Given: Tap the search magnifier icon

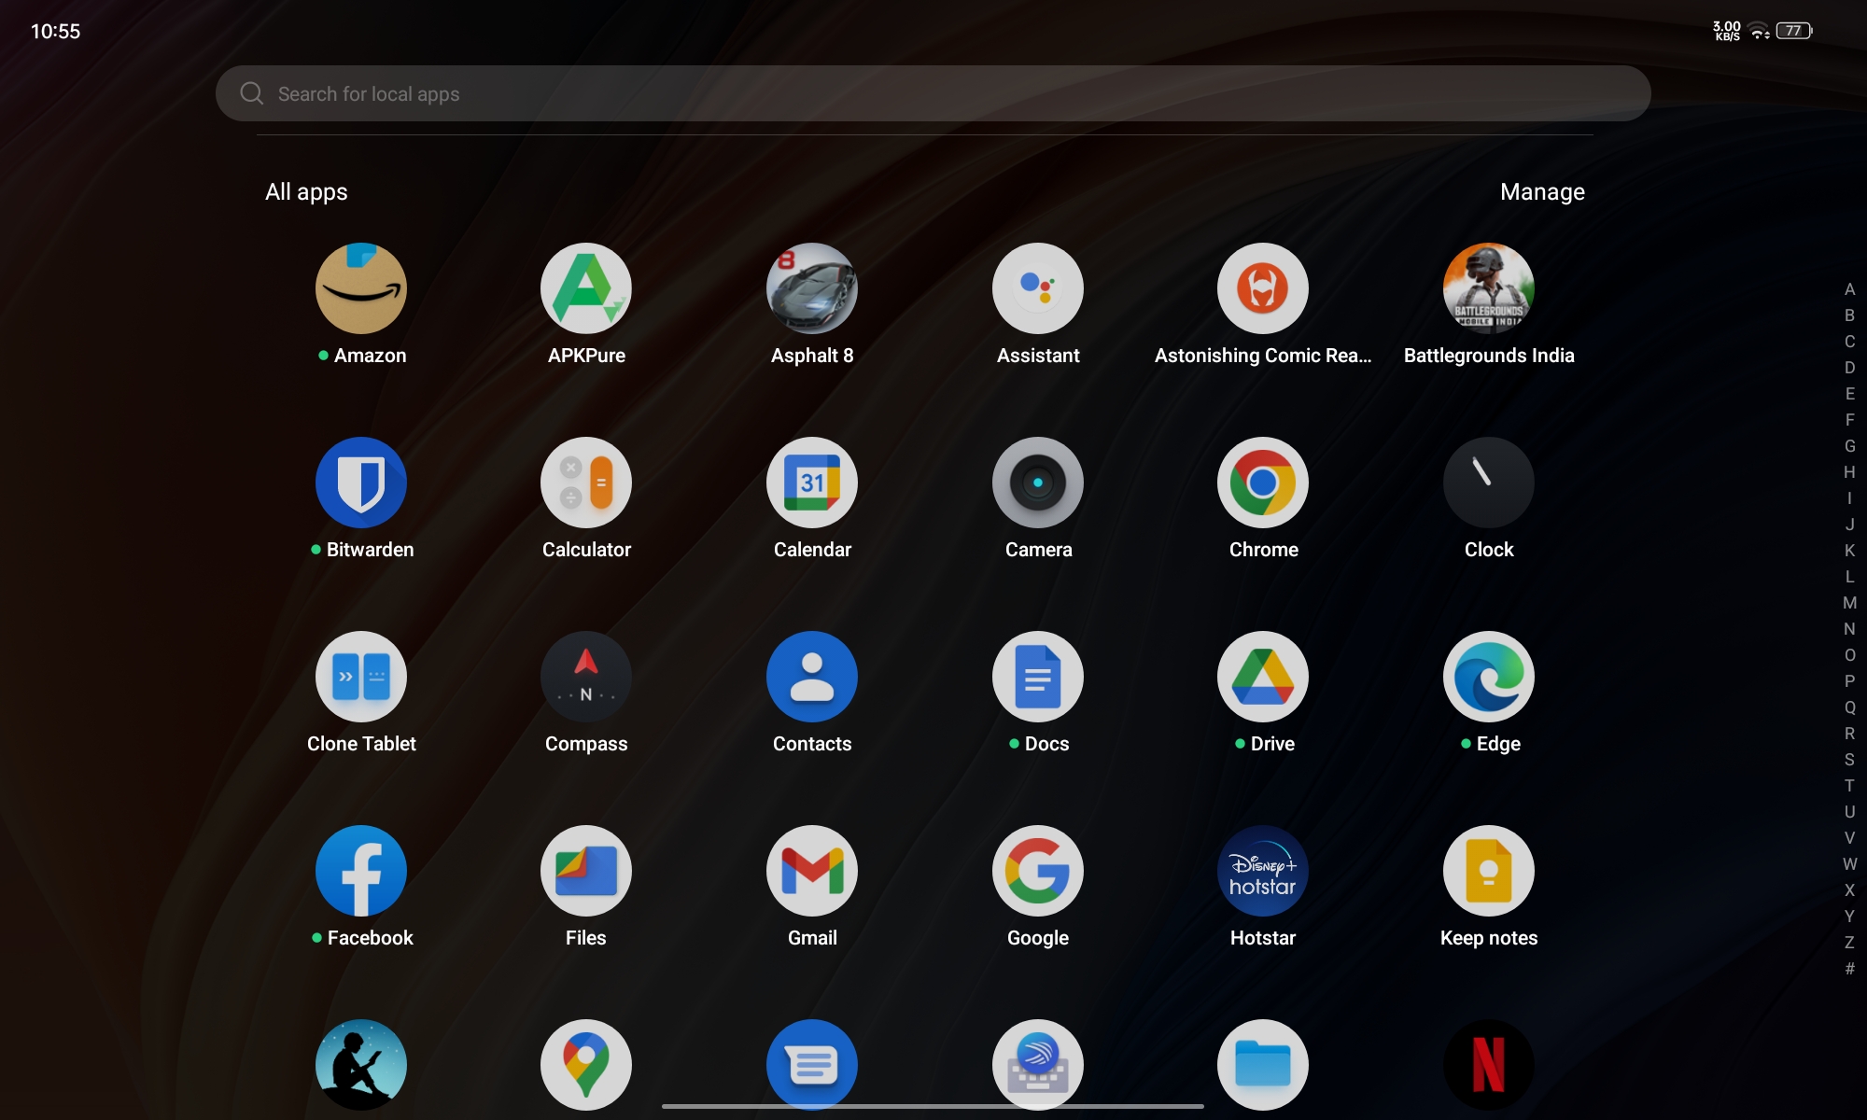Looking at the screenshot, I should coord(251,93).
